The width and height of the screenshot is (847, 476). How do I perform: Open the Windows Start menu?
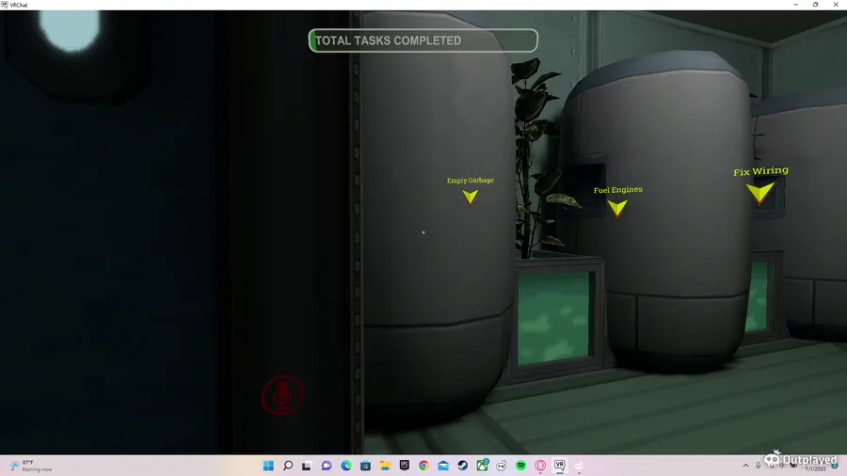[x=268, y=466]
